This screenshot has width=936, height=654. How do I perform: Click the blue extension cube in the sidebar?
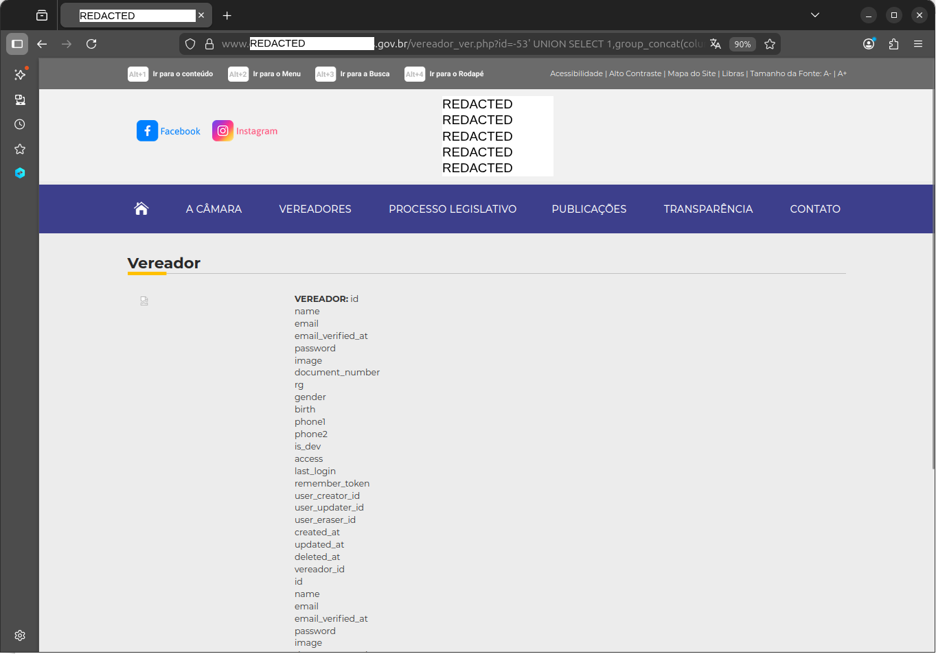pos(19,173)
